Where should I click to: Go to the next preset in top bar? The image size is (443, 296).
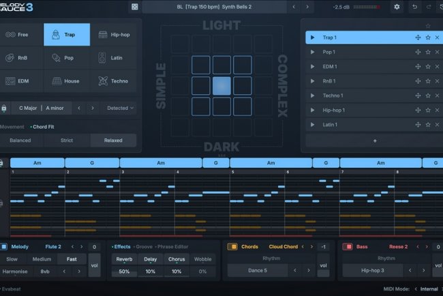point(307,7)
